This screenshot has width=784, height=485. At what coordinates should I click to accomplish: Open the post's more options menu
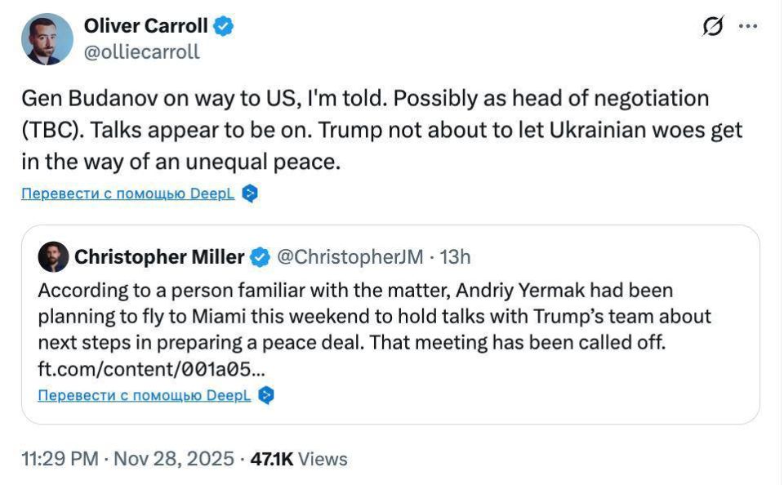pyautogui.click(x=748, y=25)
